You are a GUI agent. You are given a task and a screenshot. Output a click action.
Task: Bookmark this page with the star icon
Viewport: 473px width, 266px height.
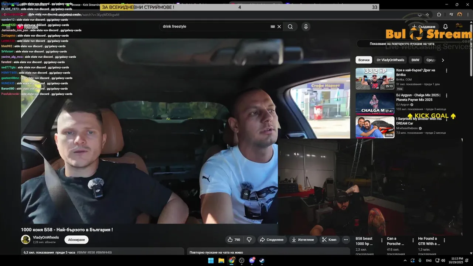coord(427,14)
